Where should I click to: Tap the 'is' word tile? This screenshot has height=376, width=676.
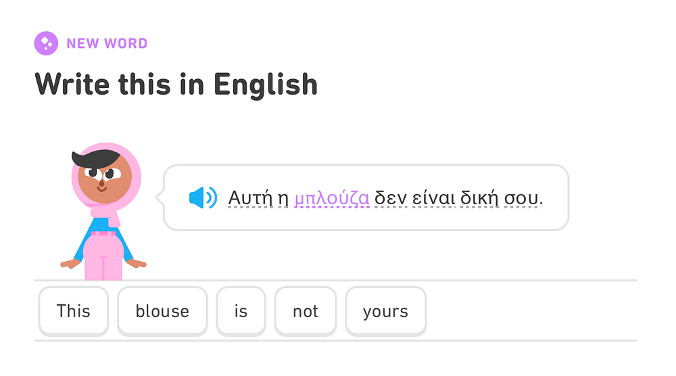tap(241, 311)
